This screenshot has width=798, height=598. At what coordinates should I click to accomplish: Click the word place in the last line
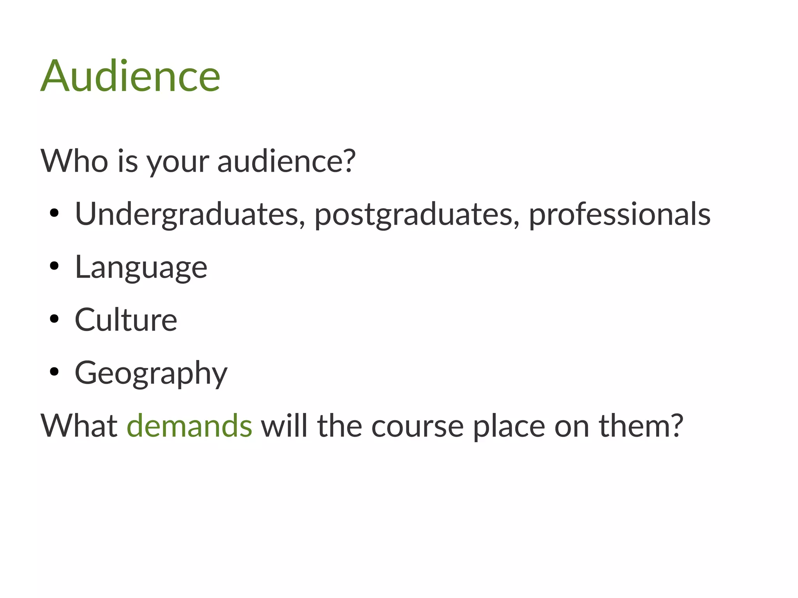(x=509, y=426)
